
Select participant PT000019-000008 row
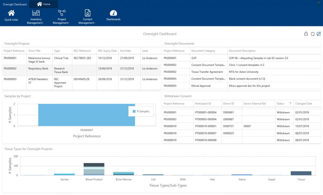[241, 140]
